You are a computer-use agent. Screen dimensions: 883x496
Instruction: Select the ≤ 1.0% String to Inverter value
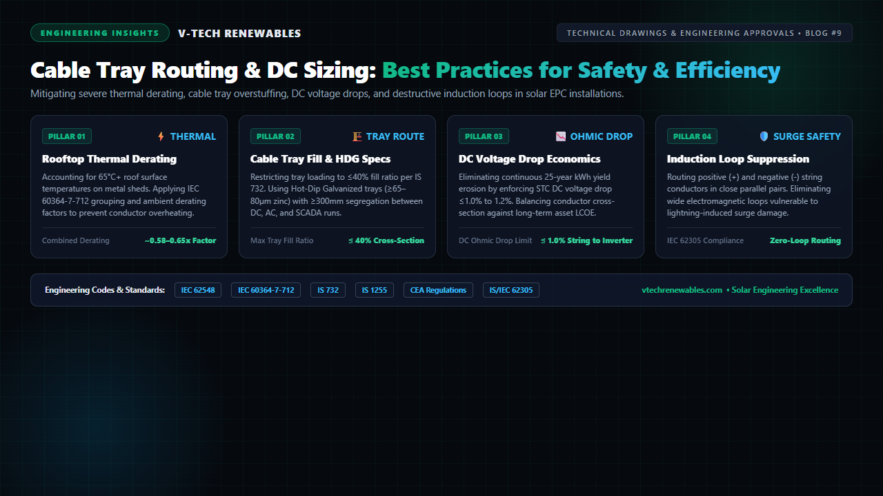point(586,240)
